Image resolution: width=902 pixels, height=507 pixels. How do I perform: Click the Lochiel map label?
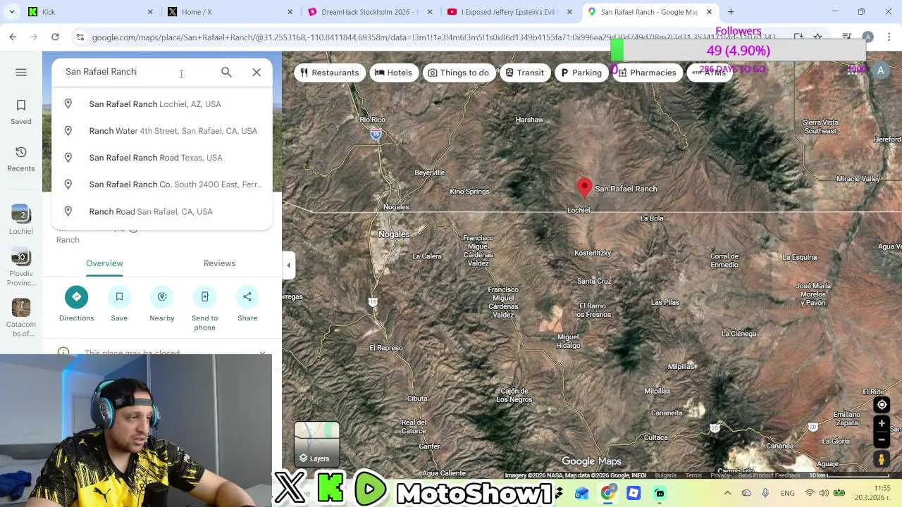(579, 210)
